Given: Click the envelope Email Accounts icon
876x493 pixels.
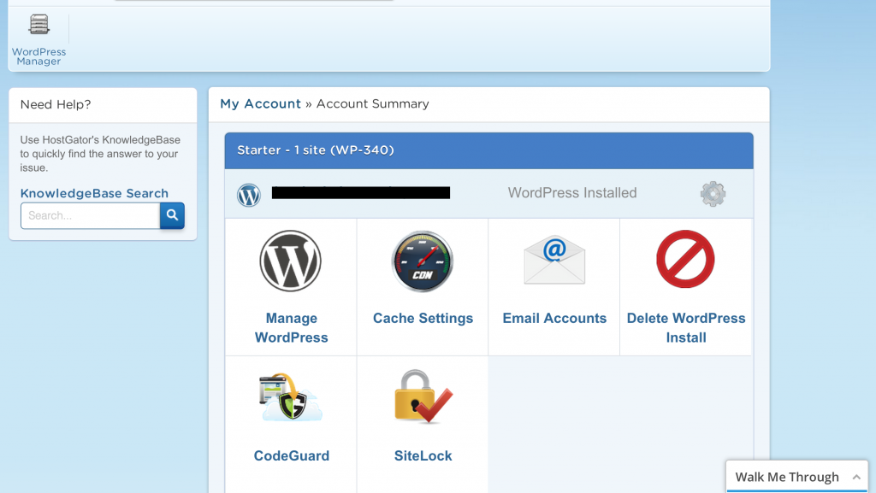Looking at the screenshot, I should [554, 260].
